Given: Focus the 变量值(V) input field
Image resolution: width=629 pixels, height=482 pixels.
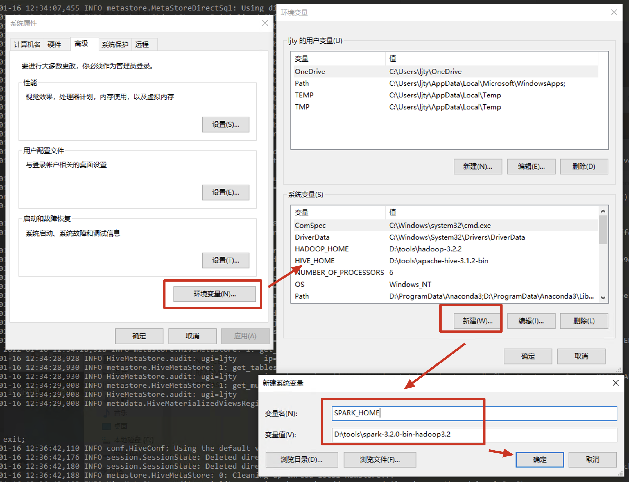Looking at the screenshot, I should [x=474, y=435].
